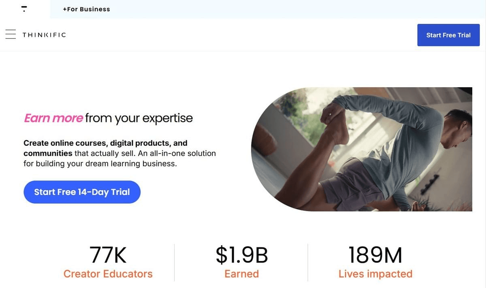Open the hamburger navigation menu

click(11, 35)
